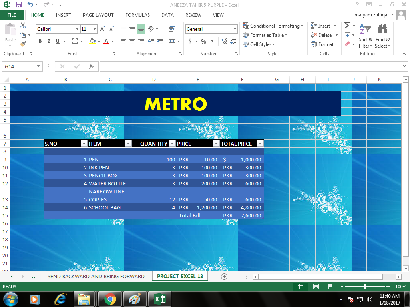Select the PROJECT EXCEL 13 sheet tab
This screenshot has height=307, width=410.
(180, 276)
